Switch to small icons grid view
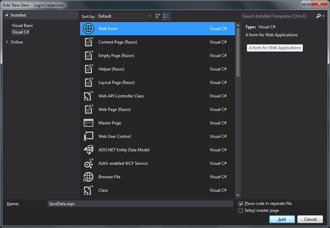 [158, 16]
